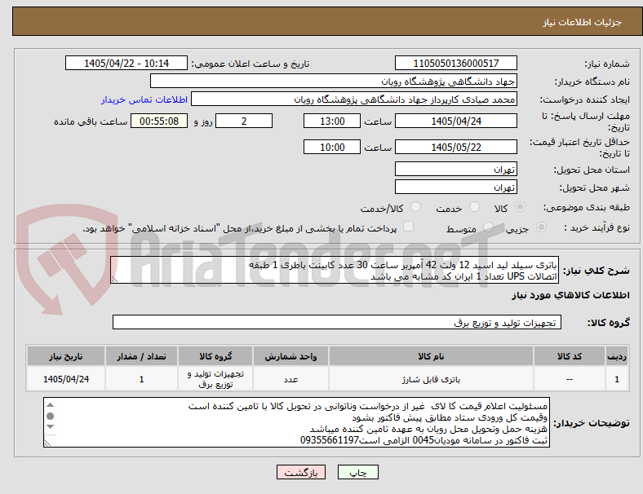
Task: Click the remaining days field showing 2
Action: coord(244,121)
